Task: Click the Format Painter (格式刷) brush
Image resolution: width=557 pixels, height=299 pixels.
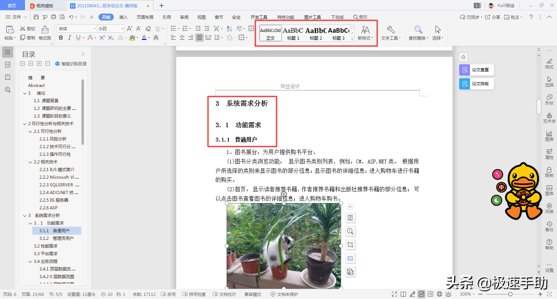Action: 45,33
